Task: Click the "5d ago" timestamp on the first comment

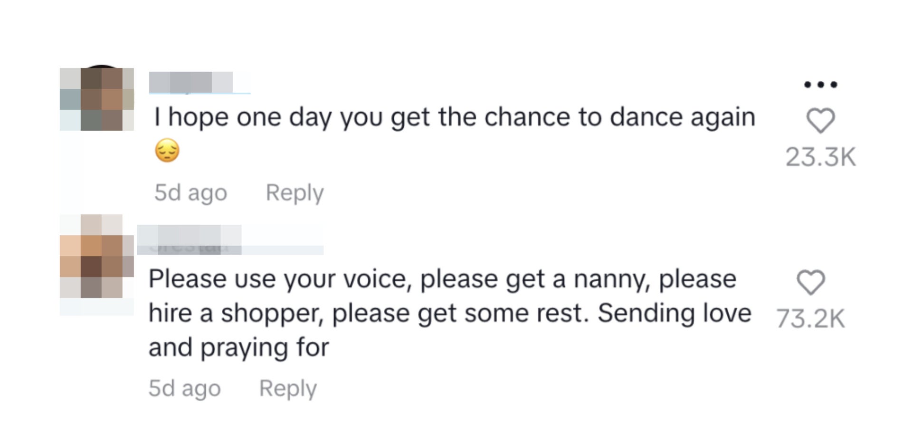Action: coord(190,193)
